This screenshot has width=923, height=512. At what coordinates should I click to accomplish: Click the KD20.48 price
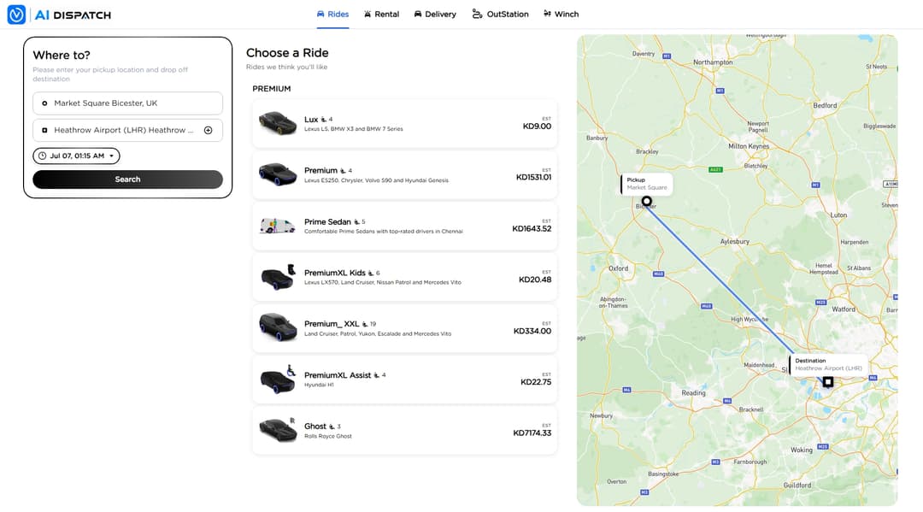click(535, 280)
